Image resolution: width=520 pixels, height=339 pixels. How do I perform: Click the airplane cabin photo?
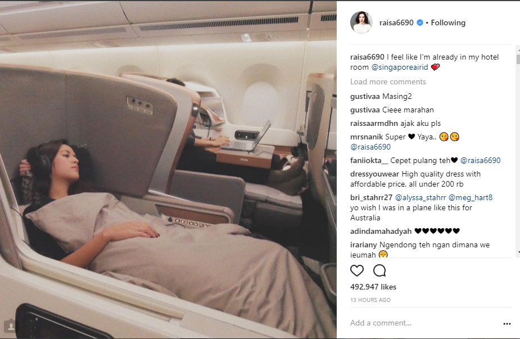click(x=168, y=170)
